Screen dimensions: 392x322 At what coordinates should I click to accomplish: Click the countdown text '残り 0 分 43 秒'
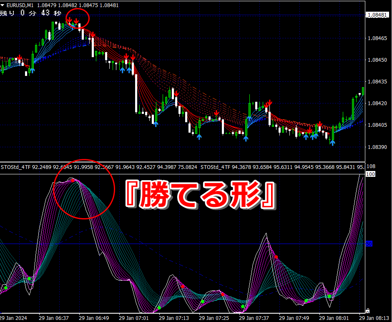(30, 13)
